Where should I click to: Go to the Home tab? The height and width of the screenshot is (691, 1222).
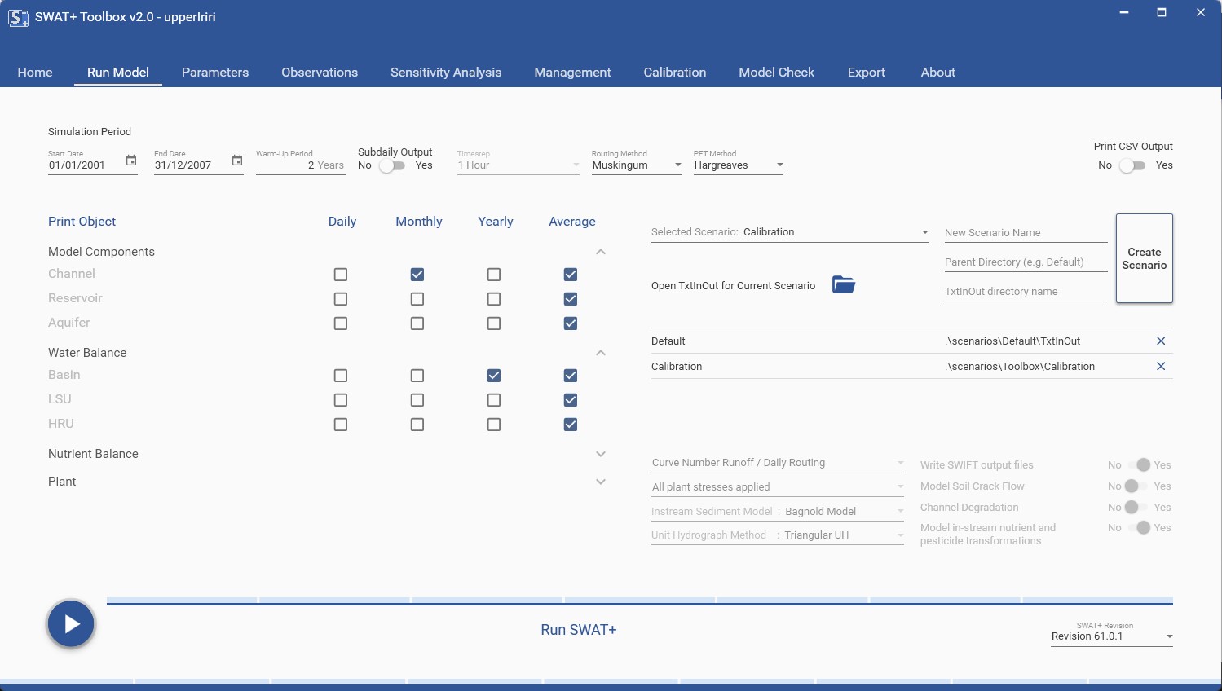tap(35, 73)
